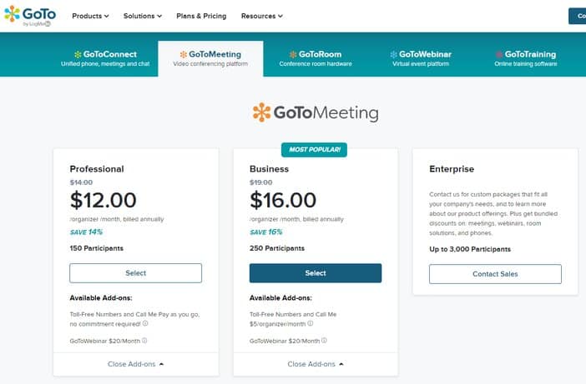Click the GoToConnect green flower icon
586x384 pixels.
(78, 54)
